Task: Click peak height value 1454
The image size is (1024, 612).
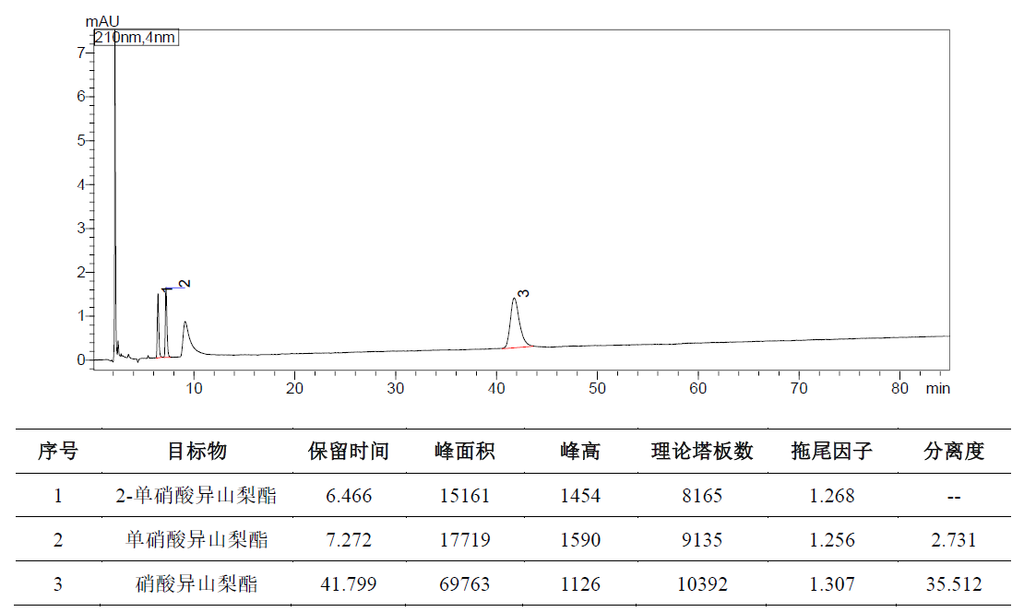Action: point(580,496)
